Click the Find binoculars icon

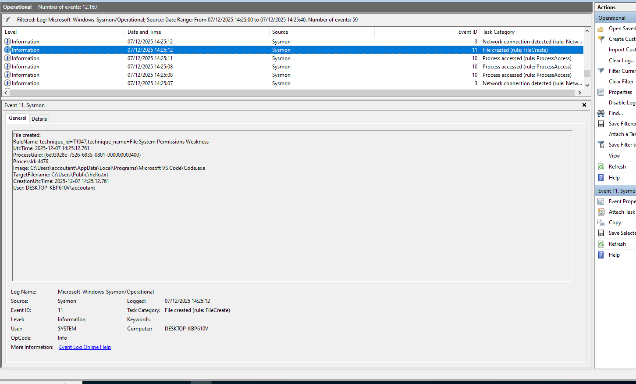point(601,113)
